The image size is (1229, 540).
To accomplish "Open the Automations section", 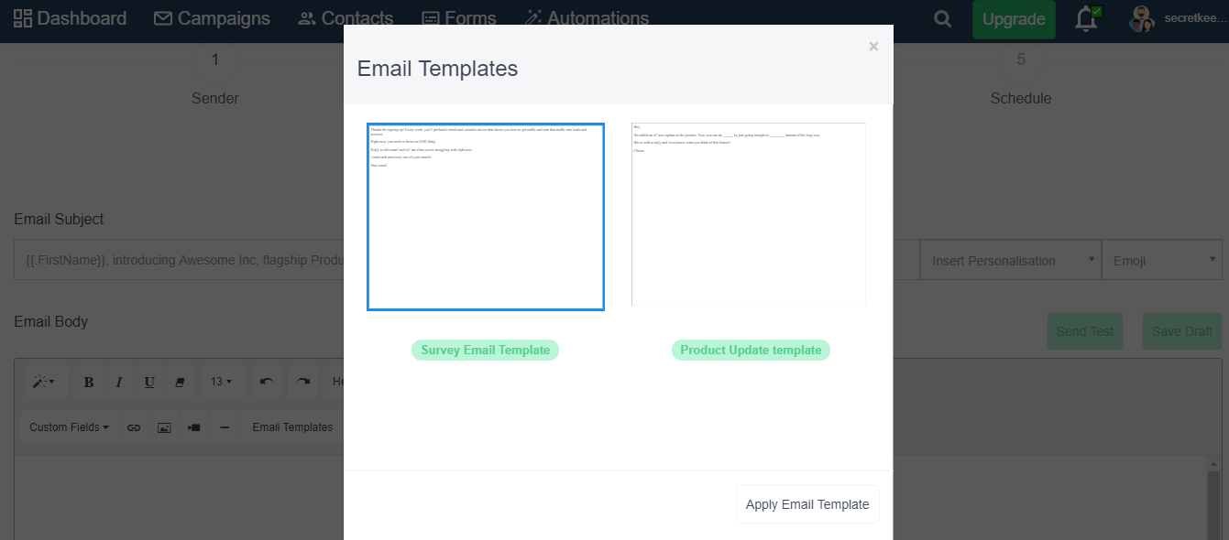I will click(587, 18).
